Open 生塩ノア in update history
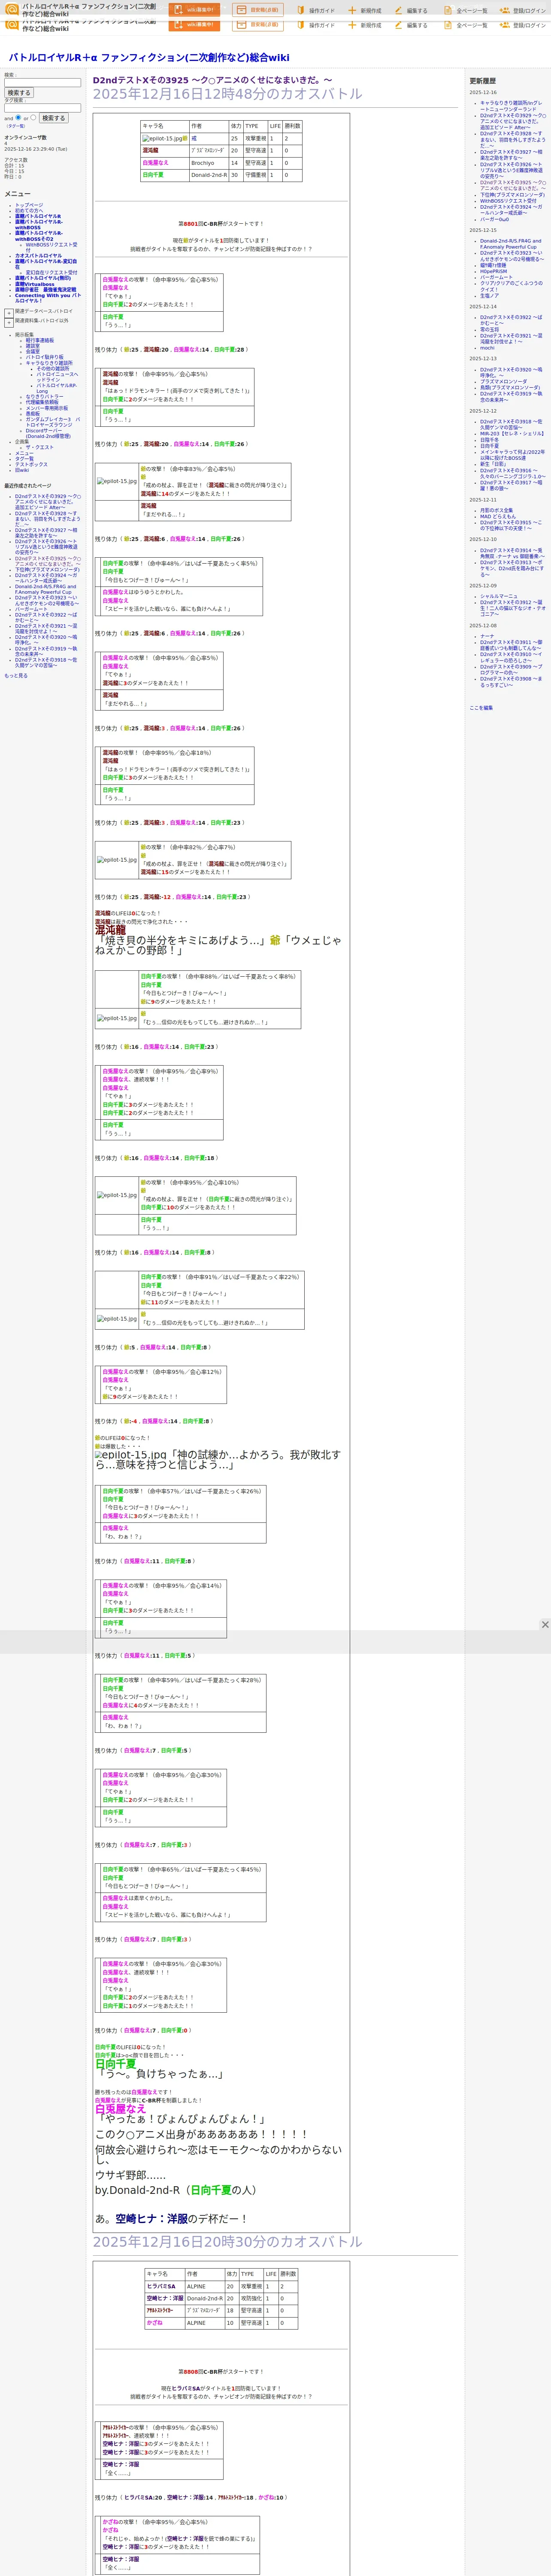The height and width of the screenshot is (2576, 551). (489, 295)
